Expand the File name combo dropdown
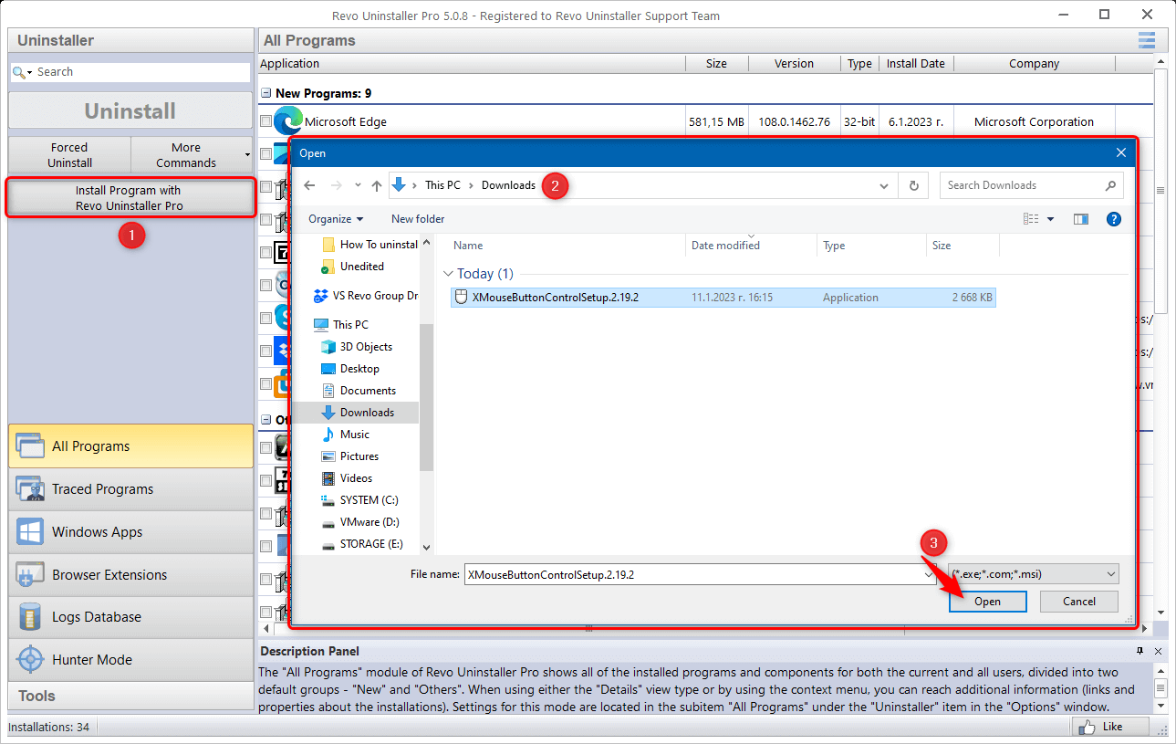This screenshot has height=744, width=1176. [930, 575]
